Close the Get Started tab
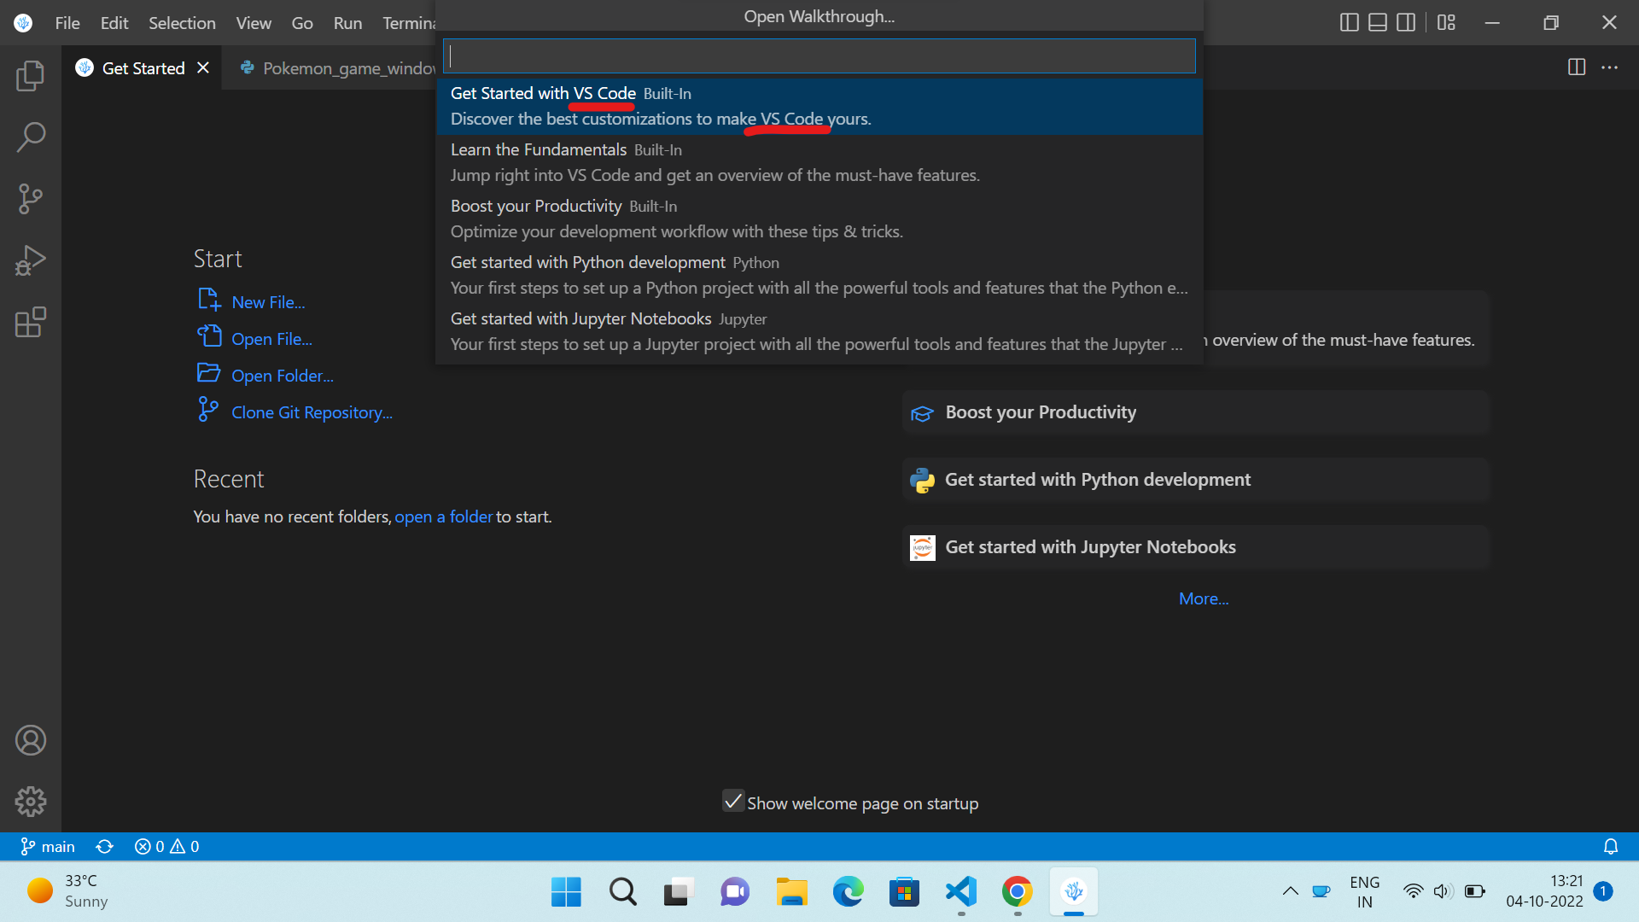 click(203, 67)
